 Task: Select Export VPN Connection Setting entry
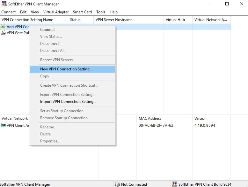coord(72,95)
